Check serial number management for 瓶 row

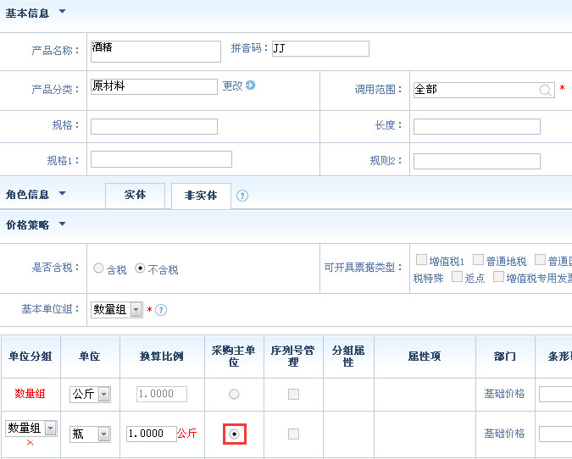coord(293,434)
